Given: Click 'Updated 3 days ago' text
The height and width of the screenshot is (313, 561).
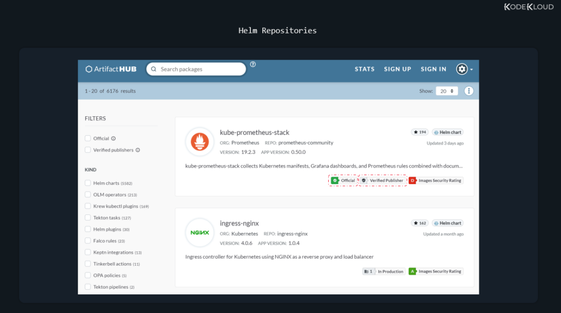Looking at the screenshot, I should tap(445, 143).
